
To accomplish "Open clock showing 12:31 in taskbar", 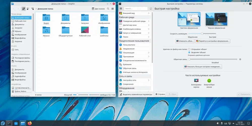I will tap(240, 123).
